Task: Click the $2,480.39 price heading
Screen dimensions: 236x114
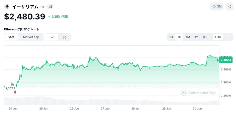Action: (x=25, y=17)
